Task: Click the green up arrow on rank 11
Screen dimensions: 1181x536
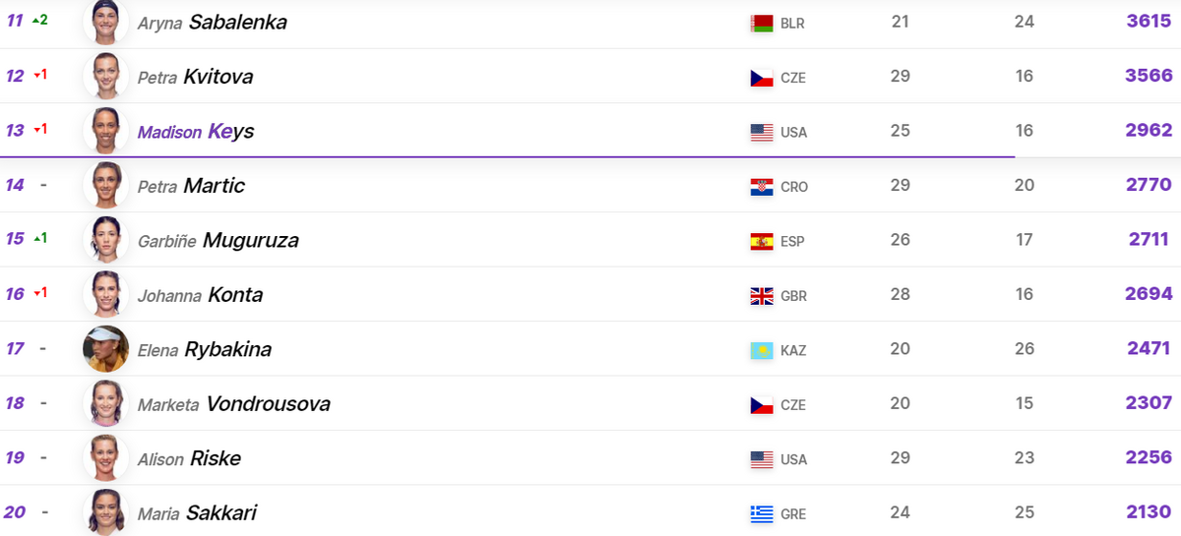Action: coord(35,20)
